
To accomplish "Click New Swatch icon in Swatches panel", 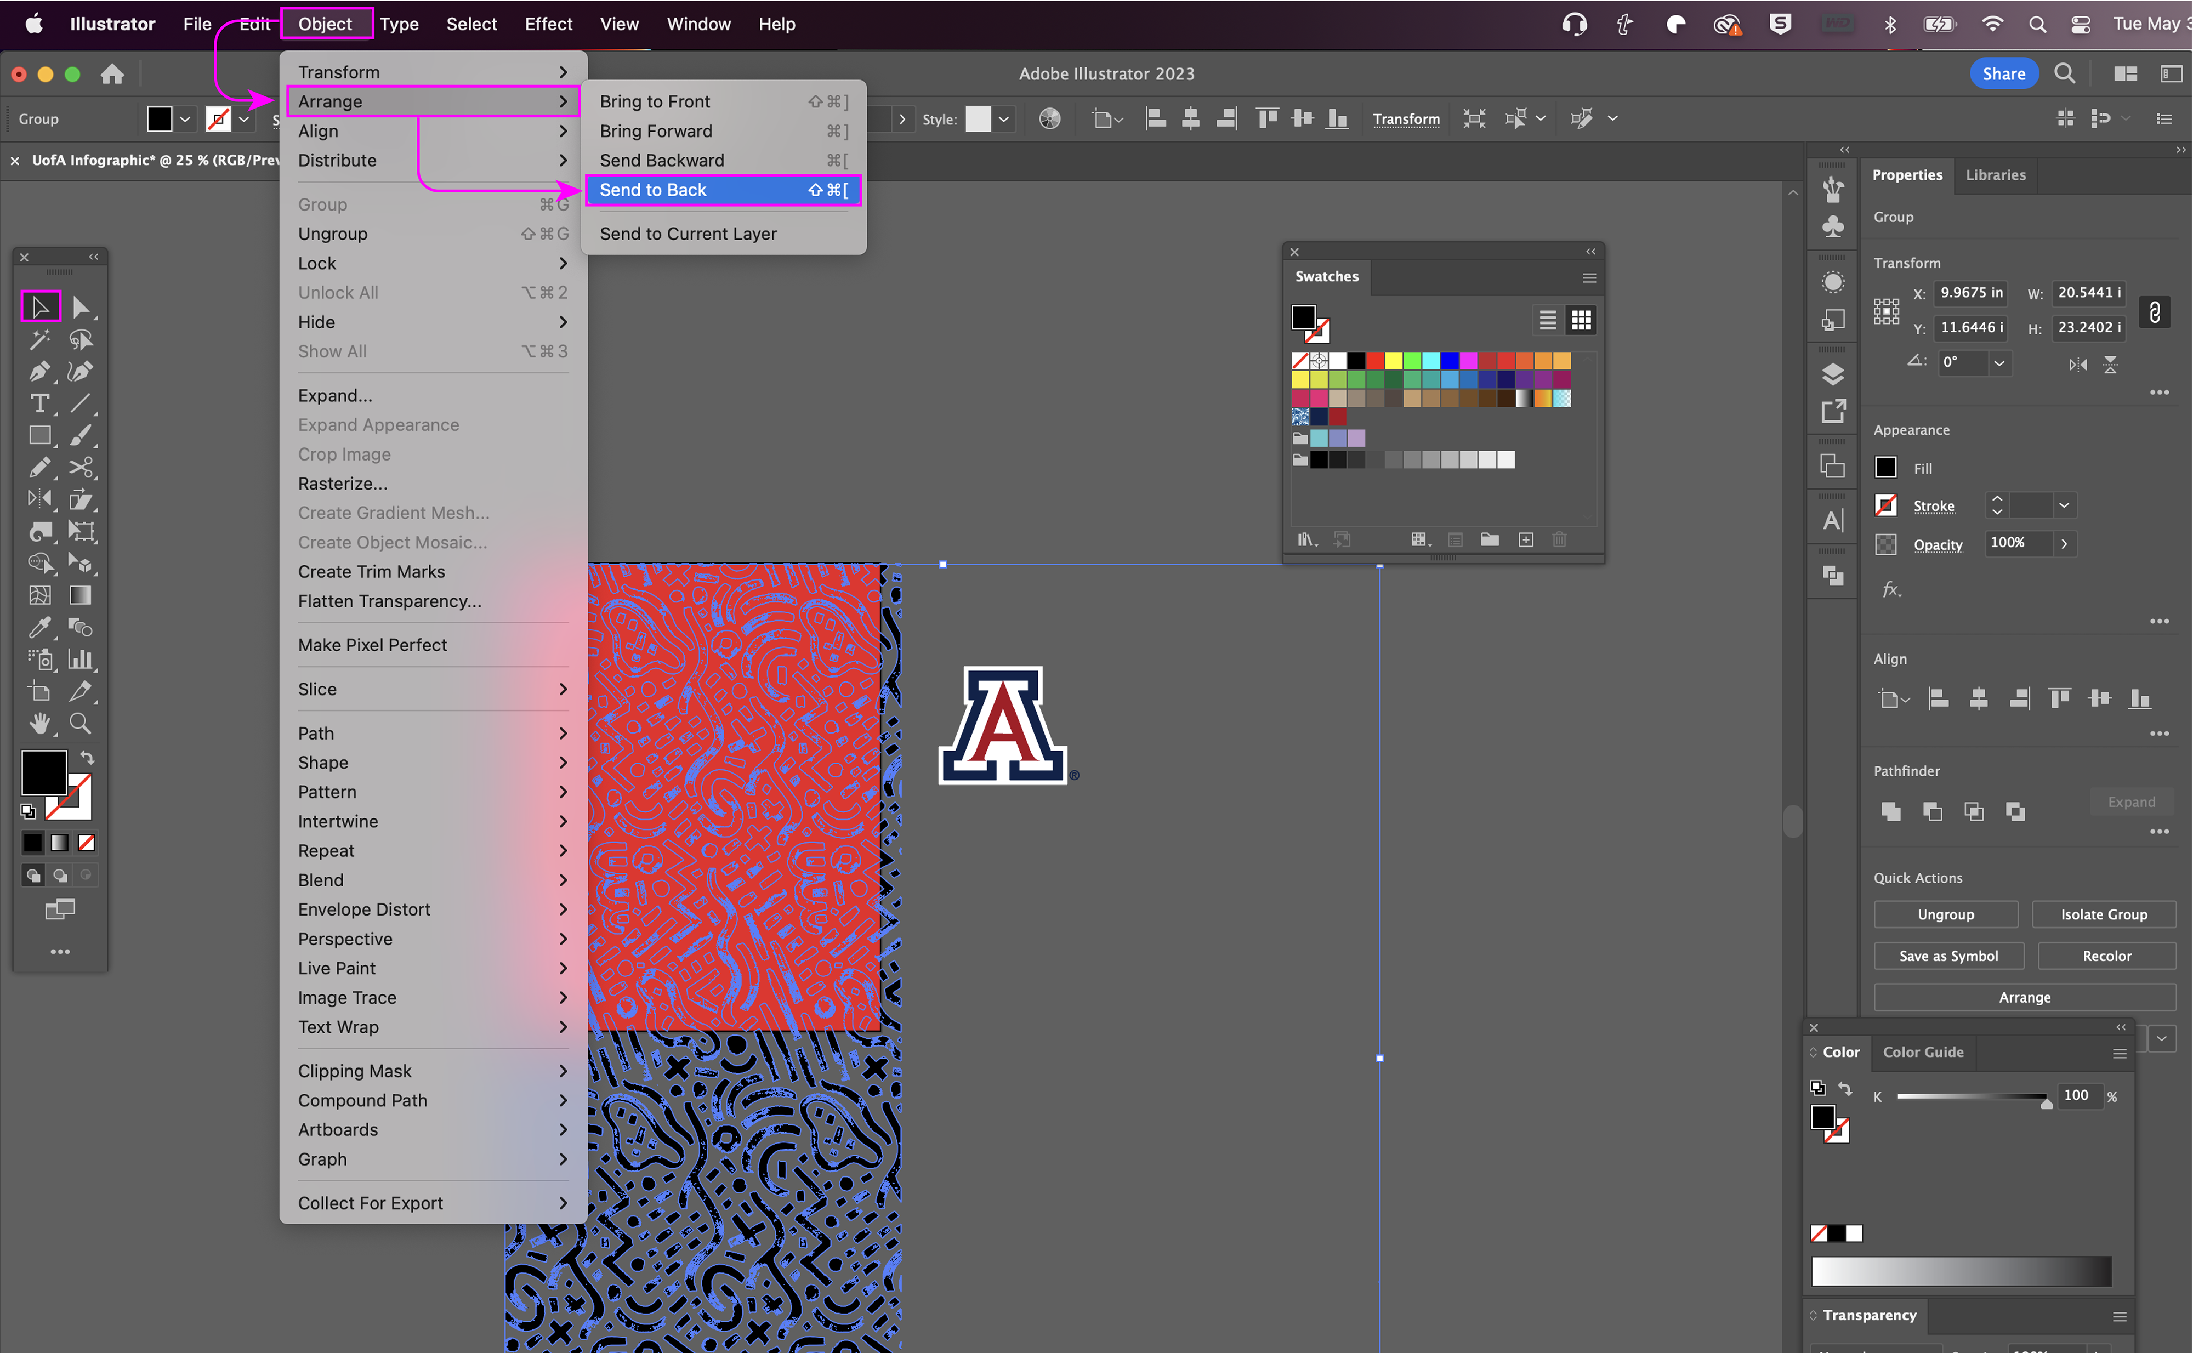I will tap(1526, 539).
